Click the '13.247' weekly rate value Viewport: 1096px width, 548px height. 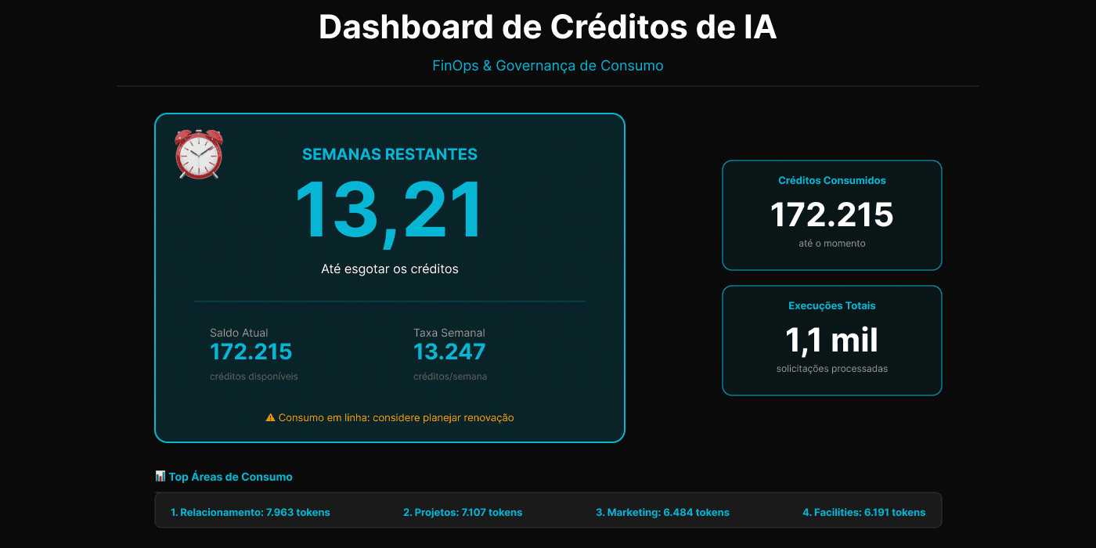coord(449,352)
